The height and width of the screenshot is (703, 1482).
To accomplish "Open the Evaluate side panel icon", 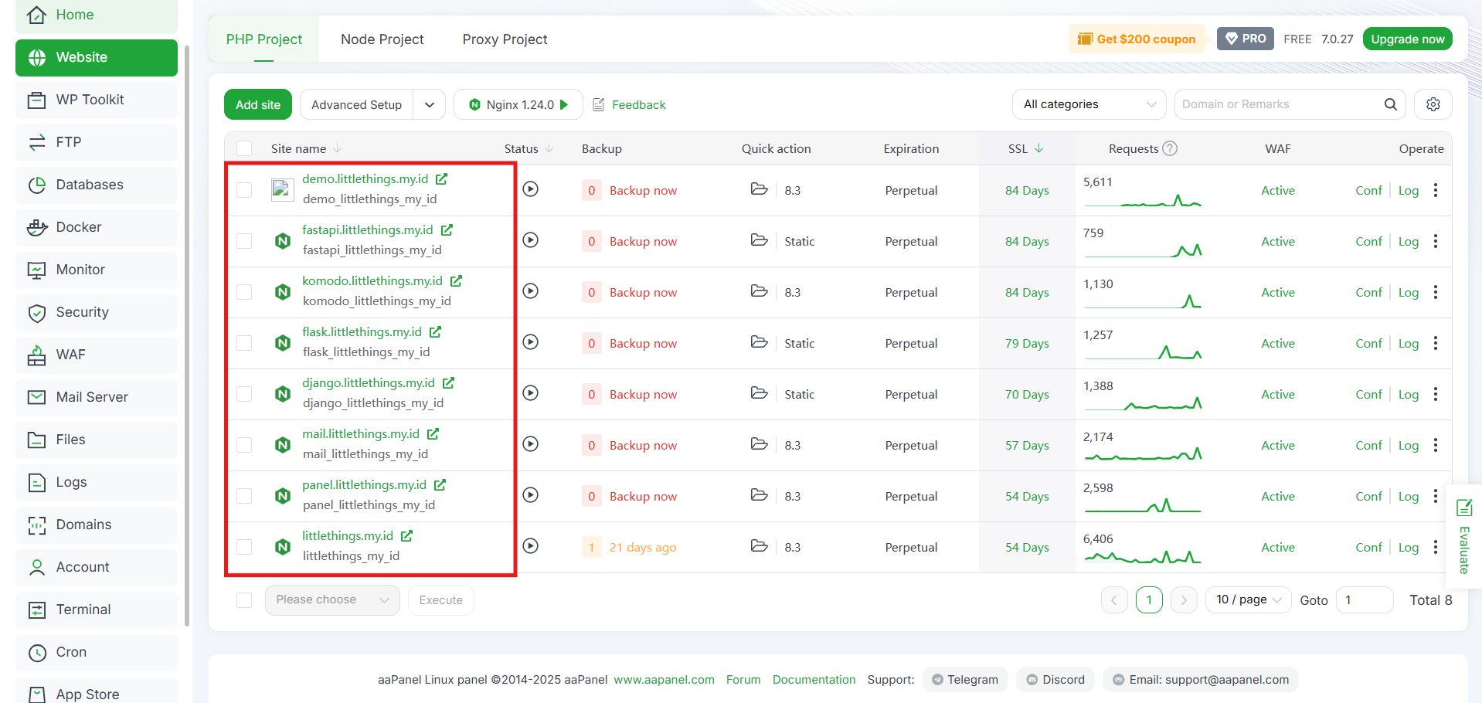I will [x=1463, y=508].
